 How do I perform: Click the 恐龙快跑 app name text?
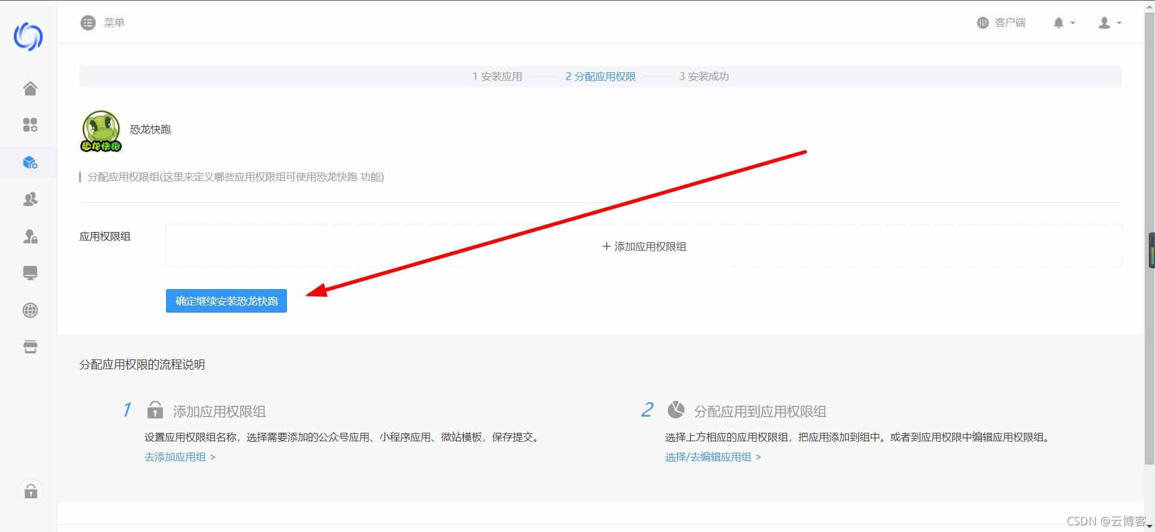150,129
